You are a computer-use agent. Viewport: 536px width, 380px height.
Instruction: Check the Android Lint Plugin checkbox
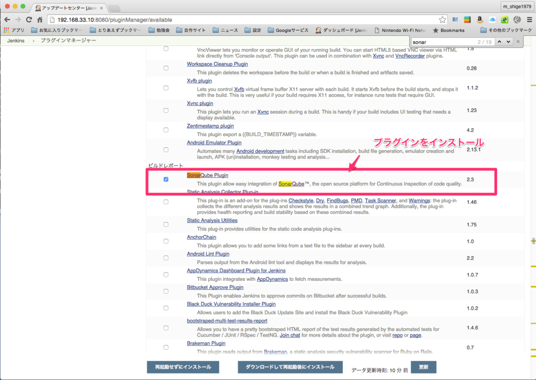tap(166, 258)
